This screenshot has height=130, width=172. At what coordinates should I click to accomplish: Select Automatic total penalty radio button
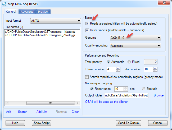click(108, 62)
